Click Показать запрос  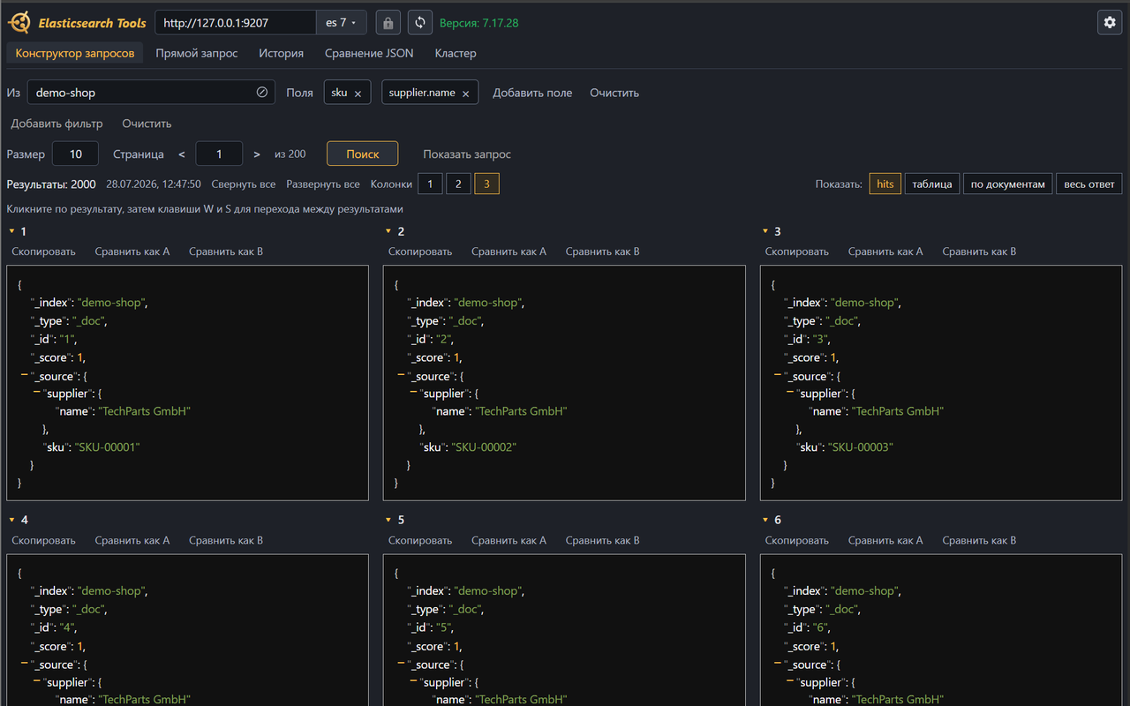coord(467,154)
